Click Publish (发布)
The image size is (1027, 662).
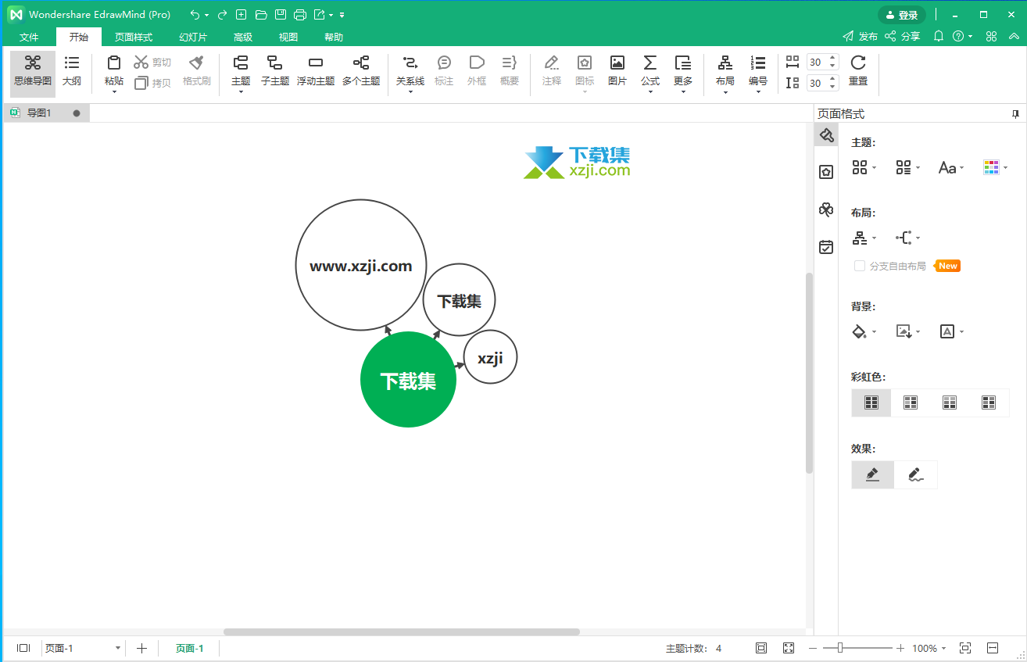coord(861,36)
